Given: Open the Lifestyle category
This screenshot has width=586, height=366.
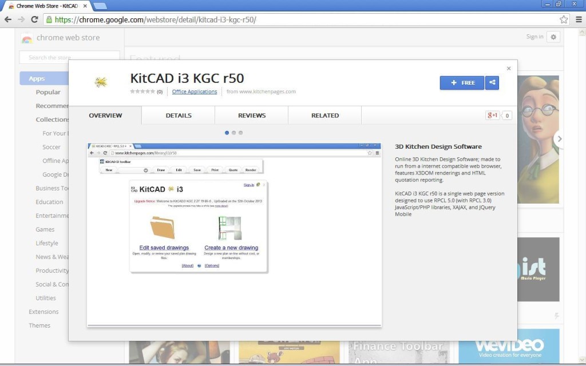Looking at the screenshot, I should pos(47,243).
